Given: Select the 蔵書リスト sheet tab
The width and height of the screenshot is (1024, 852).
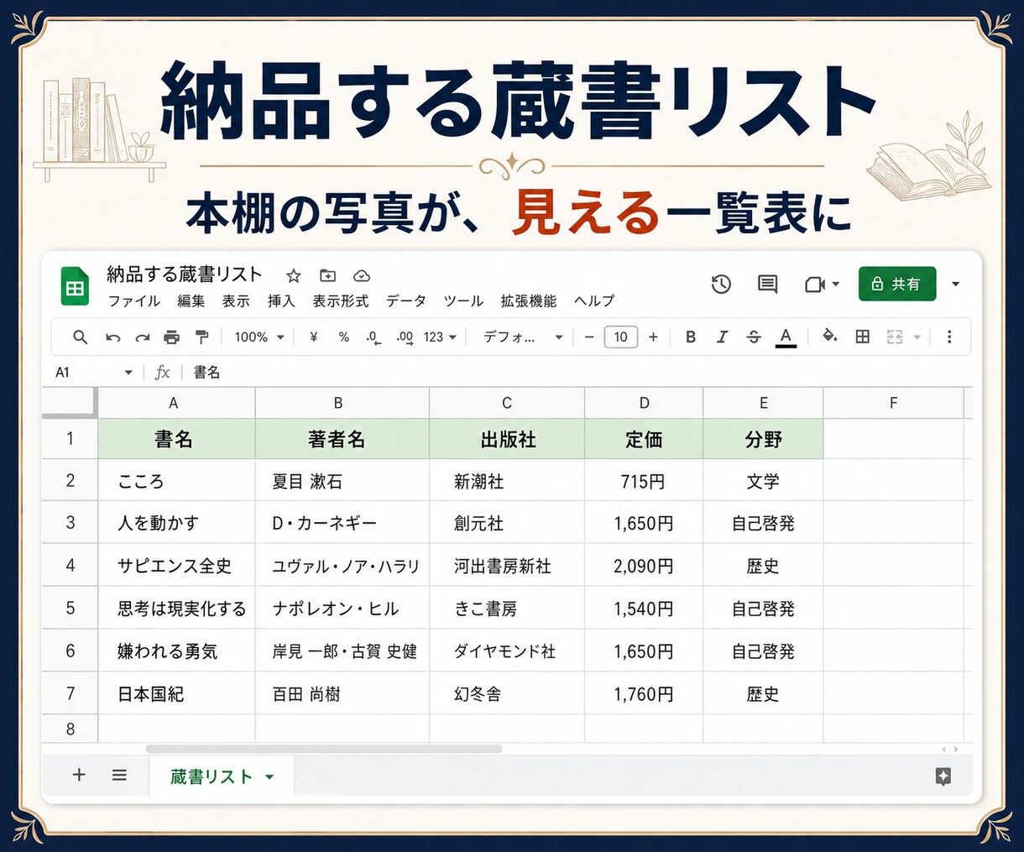Looking at the screenshot, I should (x=222, y=776).
